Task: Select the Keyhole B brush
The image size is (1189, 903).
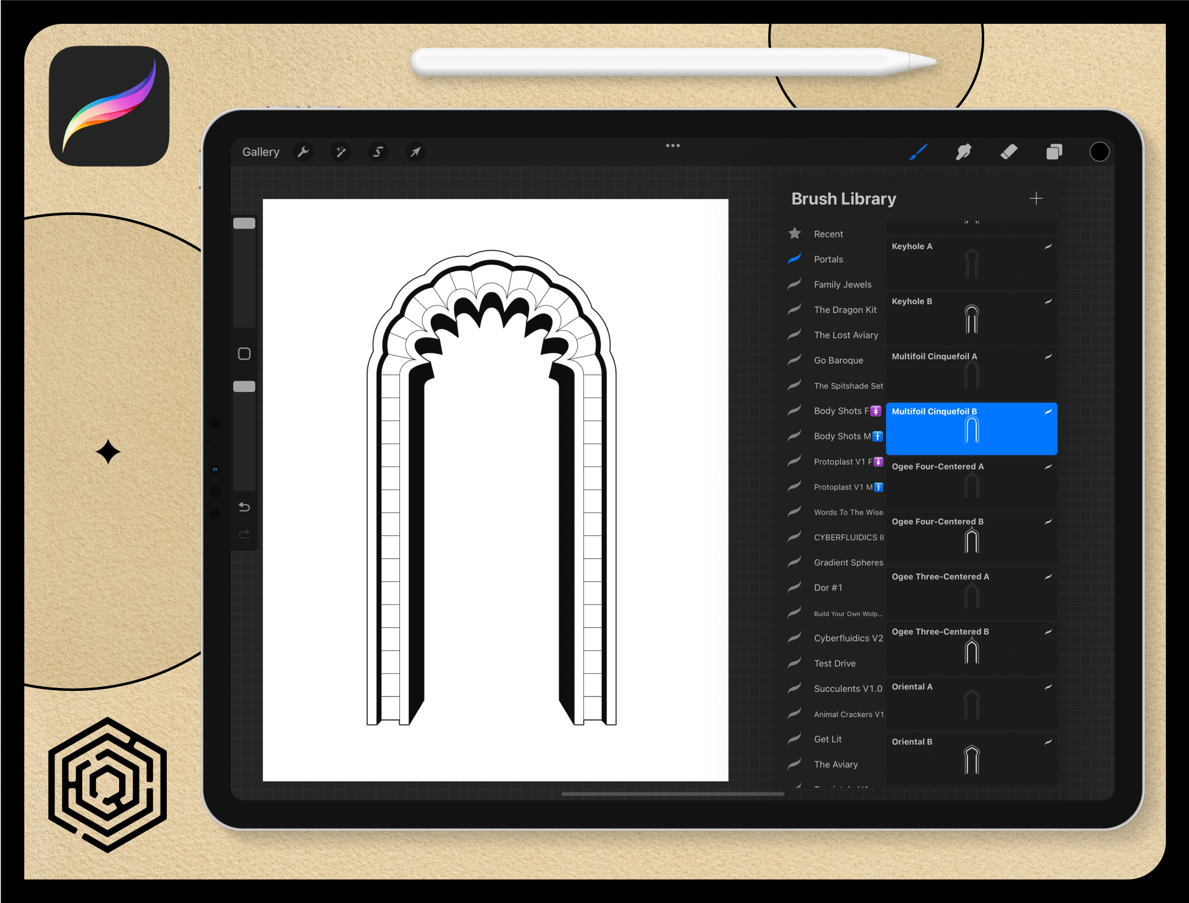Action: (971, 318)
